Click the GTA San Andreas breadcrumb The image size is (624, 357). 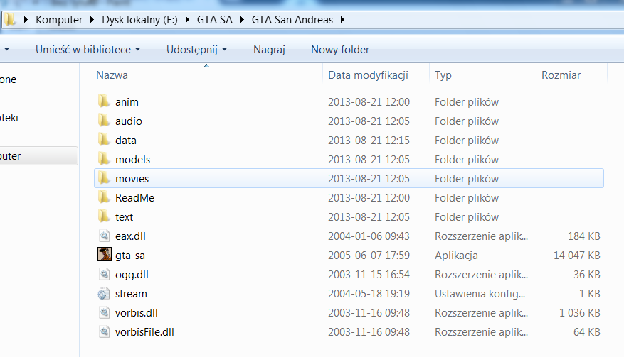click(292, 19)
